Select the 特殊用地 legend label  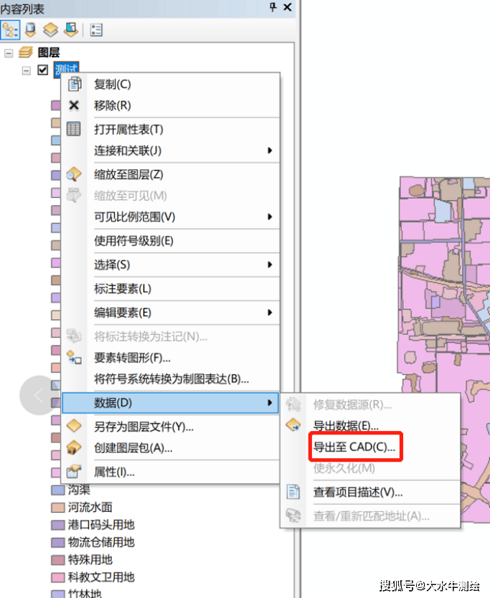pos(90,560)
